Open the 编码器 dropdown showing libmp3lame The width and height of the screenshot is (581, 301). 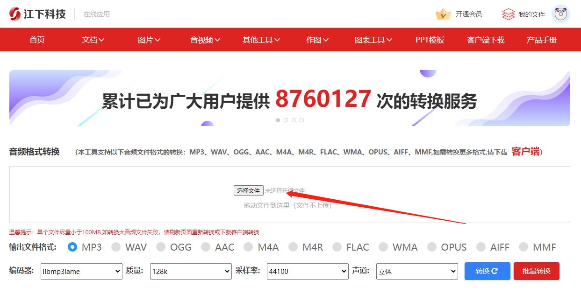[x=81, y=271]
